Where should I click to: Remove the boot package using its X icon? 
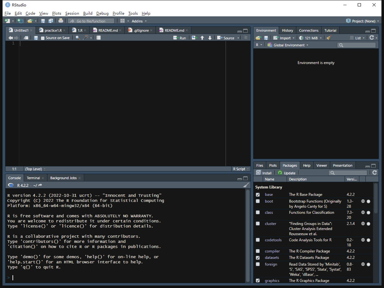[x=368, y=201]
